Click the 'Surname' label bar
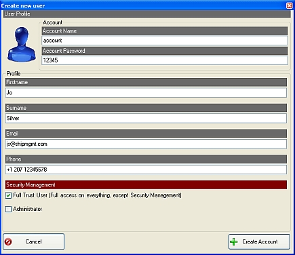 [146, 108]
